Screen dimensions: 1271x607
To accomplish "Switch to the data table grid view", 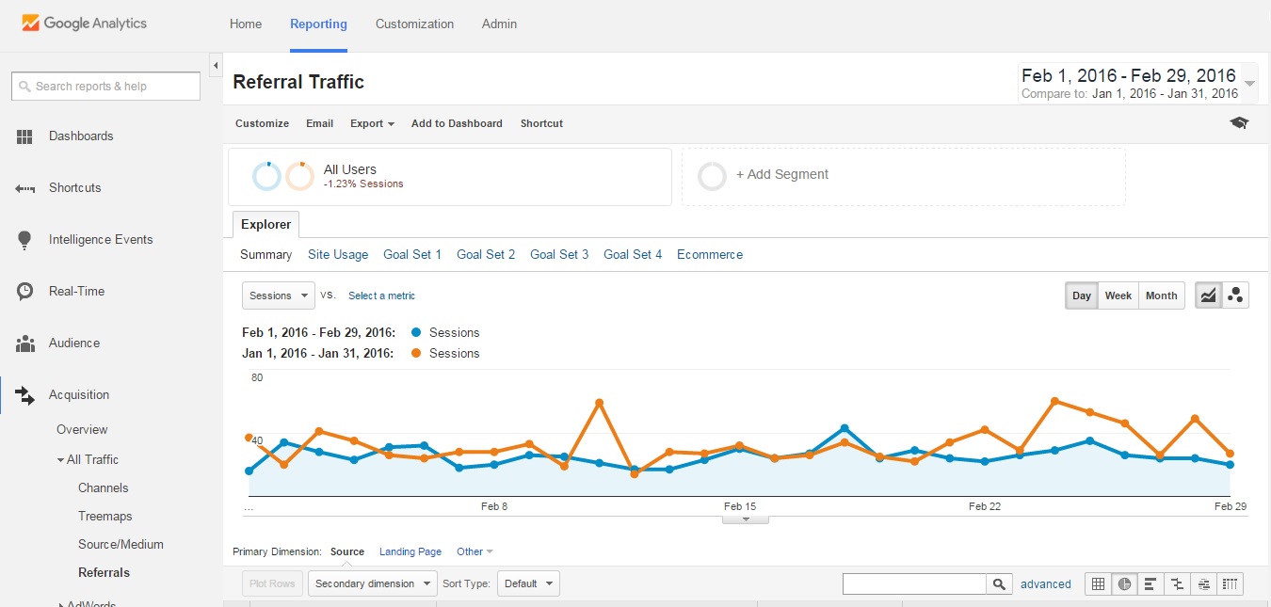I will pyautogui.click(x=1098, y=584).
